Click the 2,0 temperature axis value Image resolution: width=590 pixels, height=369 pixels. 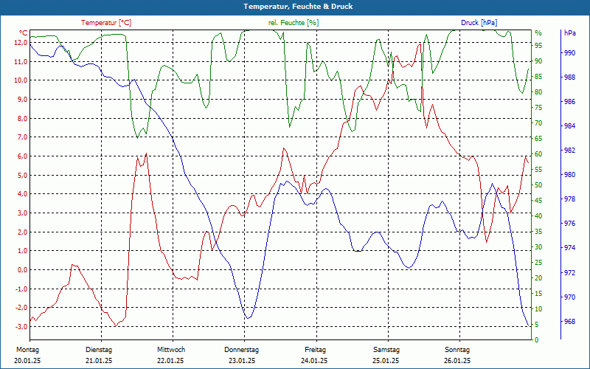point(22,232)
